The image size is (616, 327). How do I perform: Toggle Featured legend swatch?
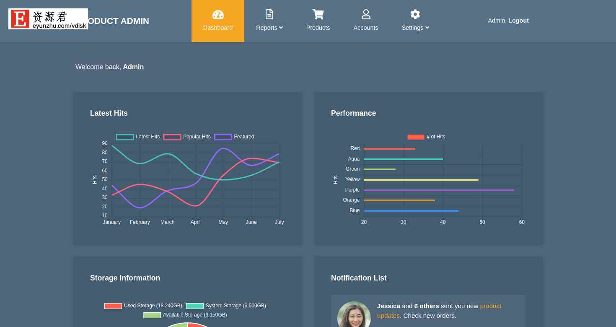click(223, 137)
